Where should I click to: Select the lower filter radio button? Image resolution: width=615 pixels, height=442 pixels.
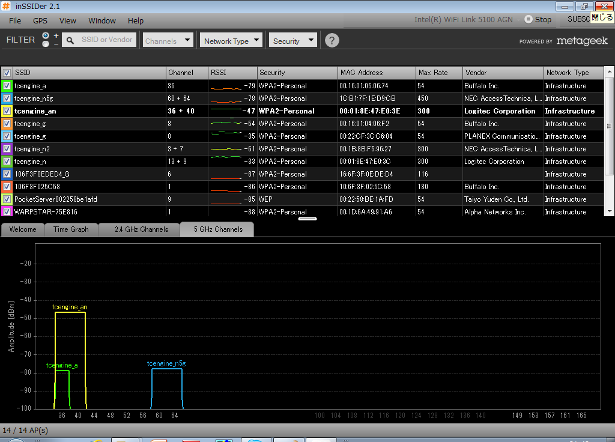click(46, 44)
